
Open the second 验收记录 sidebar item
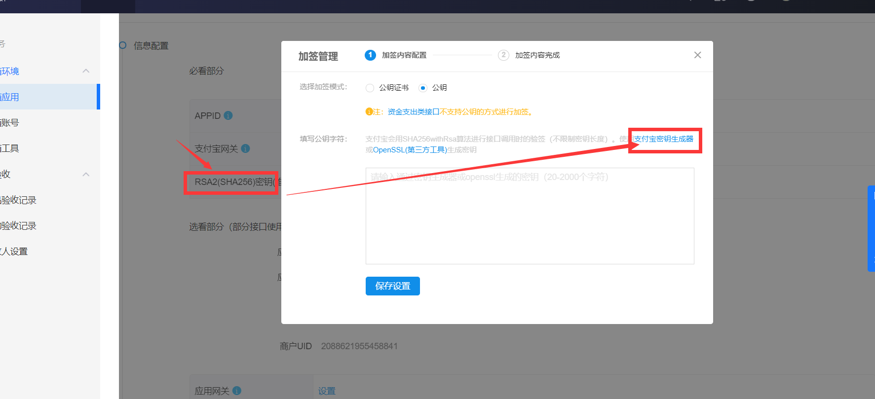(x=49, y=225)
